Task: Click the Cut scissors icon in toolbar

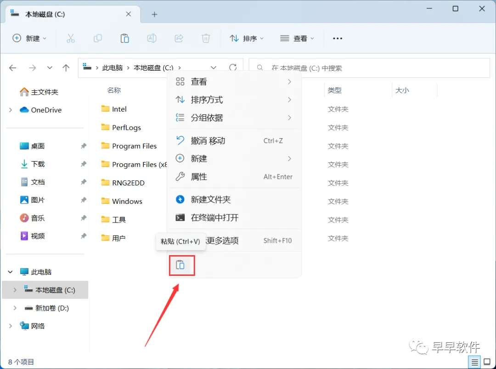Action: coord(71,39)
